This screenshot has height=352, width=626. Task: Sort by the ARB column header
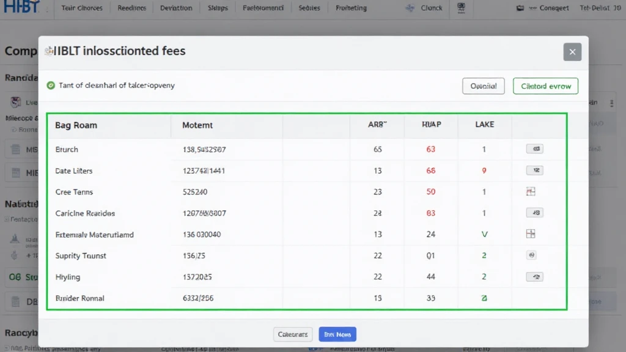377,125
